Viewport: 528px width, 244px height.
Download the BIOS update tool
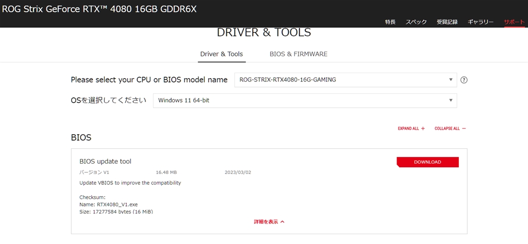coord(427,162)
